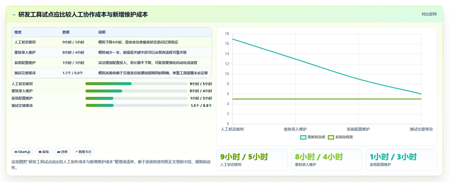Open the 1小时 / 3小时 data card
Viewport: 449px width, 182px height.
click(402, 160)
